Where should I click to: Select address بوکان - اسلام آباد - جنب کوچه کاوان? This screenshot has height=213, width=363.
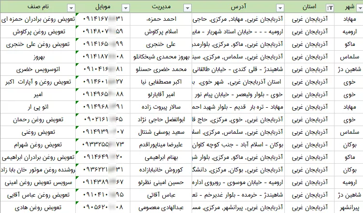[238, 144]
